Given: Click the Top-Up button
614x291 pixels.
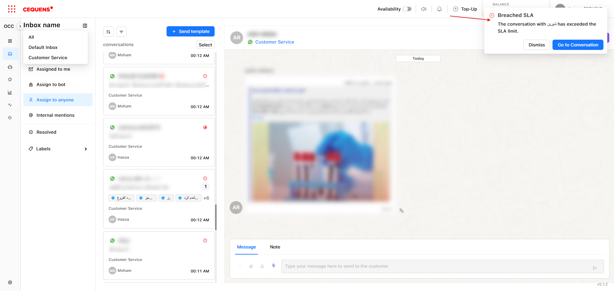Looking at the screenshot, I should coord(465,9).
